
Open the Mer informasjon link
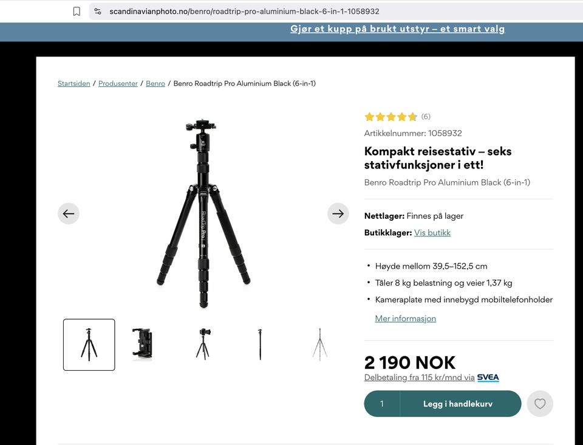coord(405,319)
